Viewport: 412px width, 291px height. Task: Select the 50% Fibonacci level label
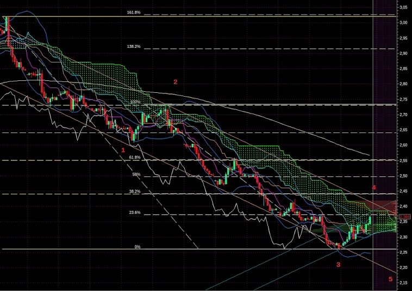coord(136,174)
